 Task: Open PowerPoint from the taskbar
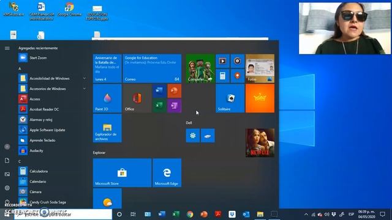coord(204,215)
